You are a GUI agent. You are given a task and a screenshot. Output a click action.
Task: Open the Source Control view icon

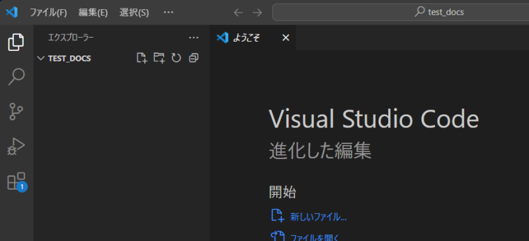(16, 112)
